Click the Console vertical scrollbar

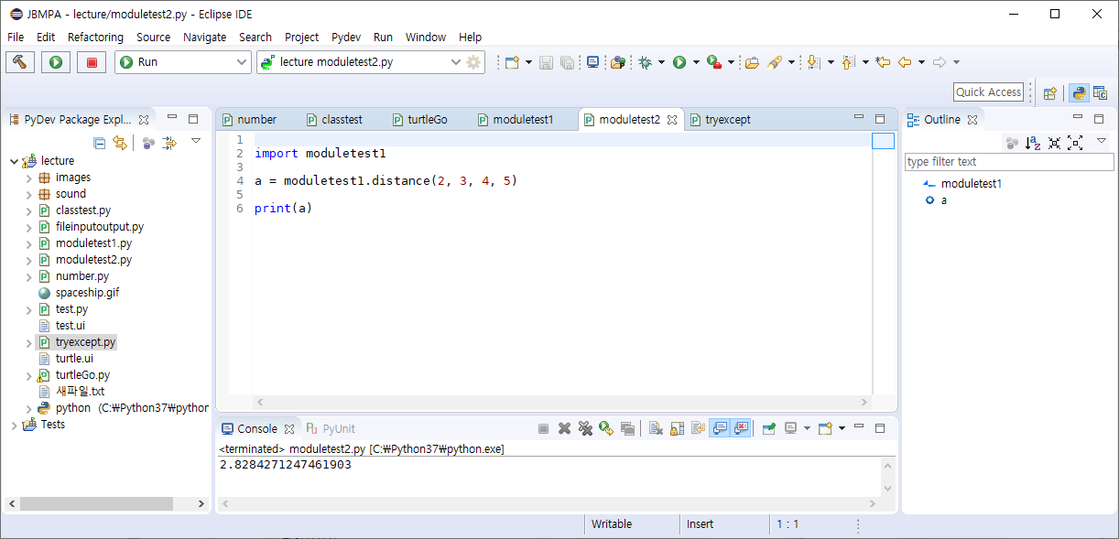(887, 477)
